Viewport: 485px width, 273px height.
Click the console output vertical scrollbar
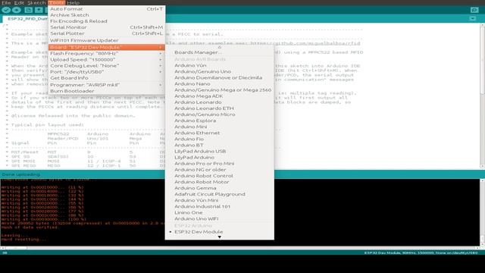[x=482, y=212]
